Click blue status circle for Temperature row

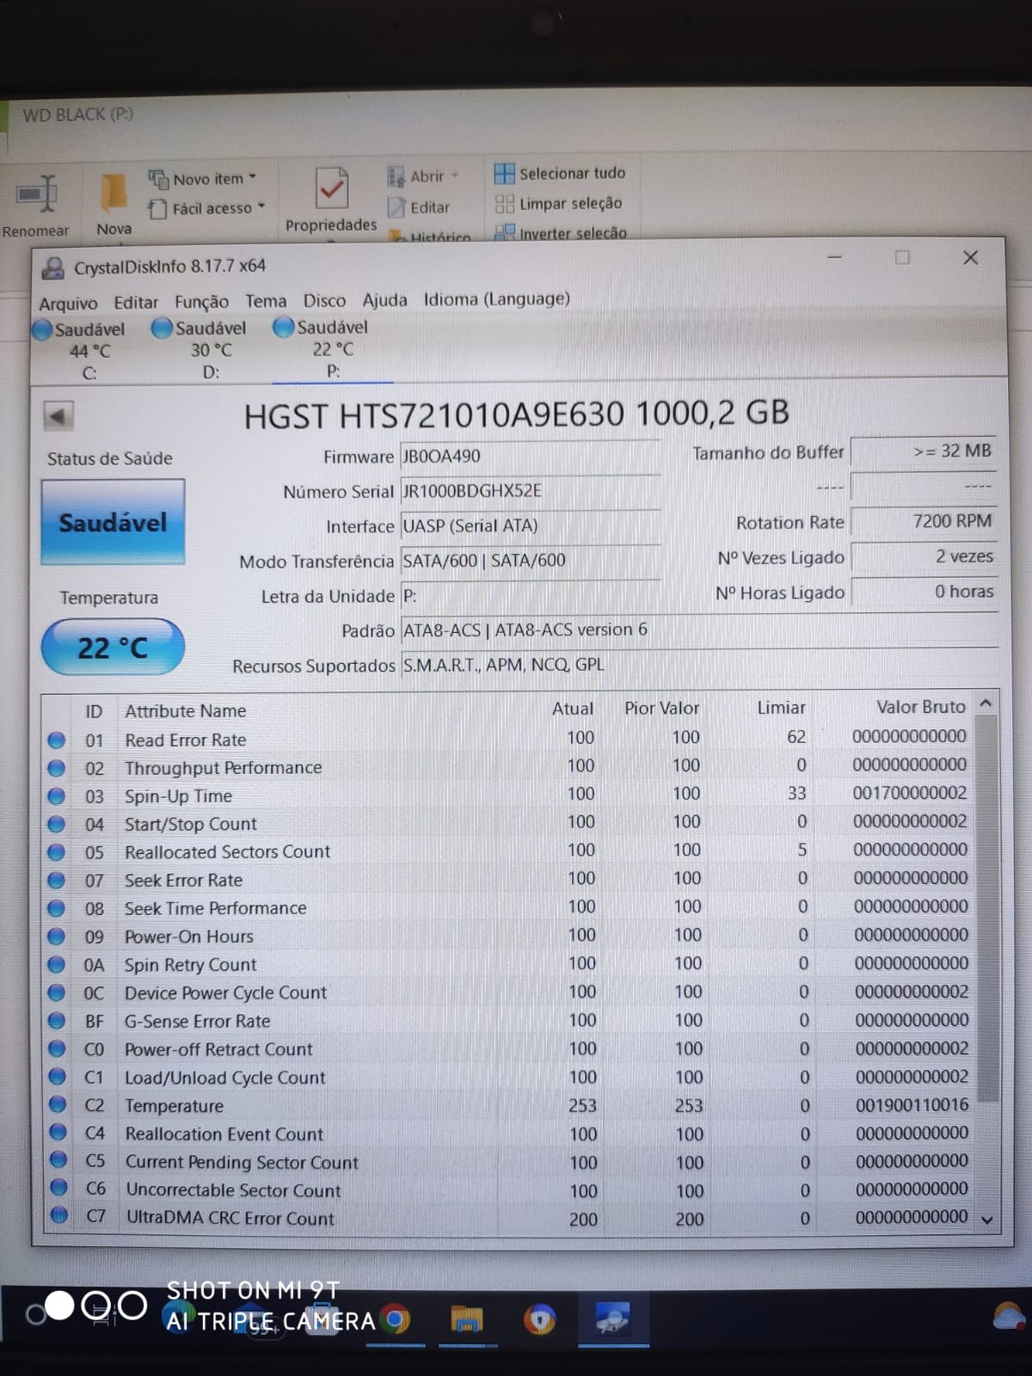(x=58, y=1105)
